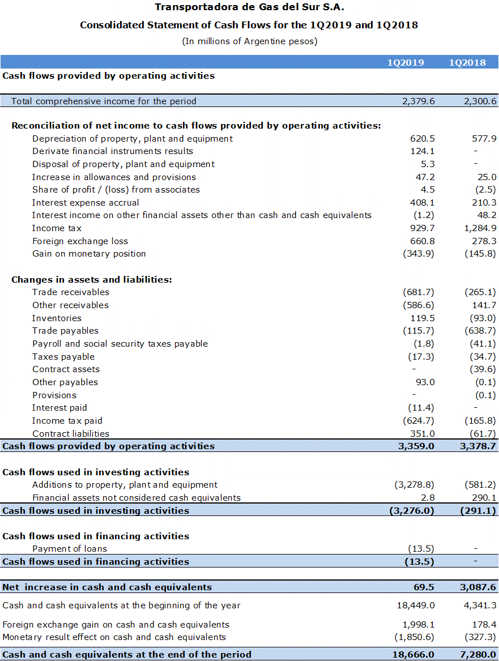Click the 'Taxes payable' label
The width and height of the screenshot is (499, 661).
point(63,357)
